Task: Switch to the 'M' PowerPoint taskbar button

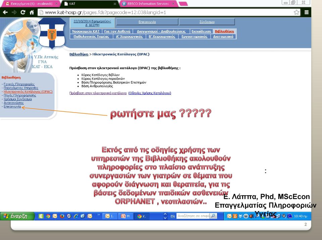Action: click(126, 216)
